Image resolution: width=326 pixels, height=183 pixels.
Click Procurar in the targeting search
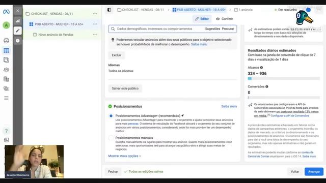[x=228, y=29]
